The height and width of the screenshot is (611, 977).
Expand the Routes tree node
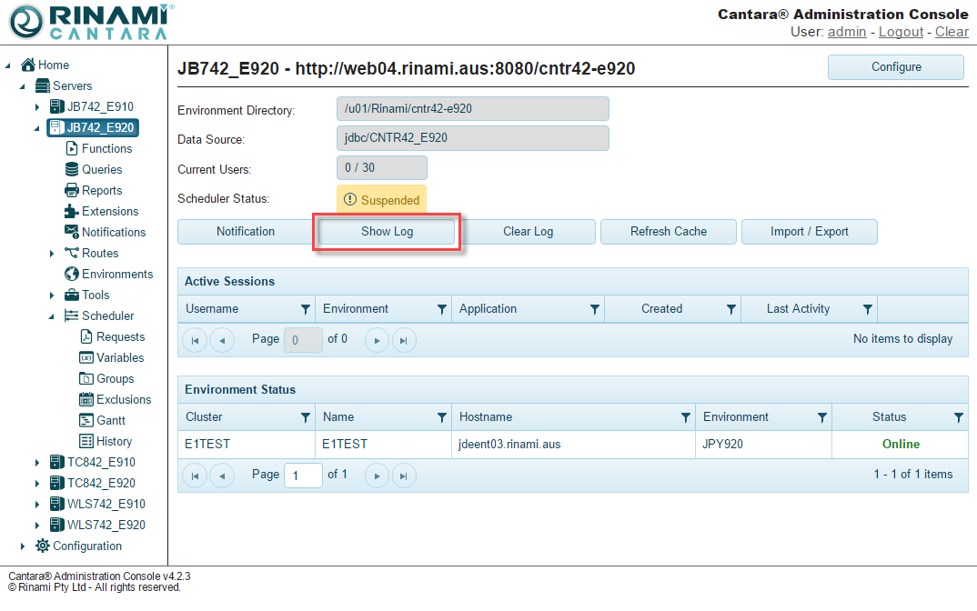tap(53, 253)
